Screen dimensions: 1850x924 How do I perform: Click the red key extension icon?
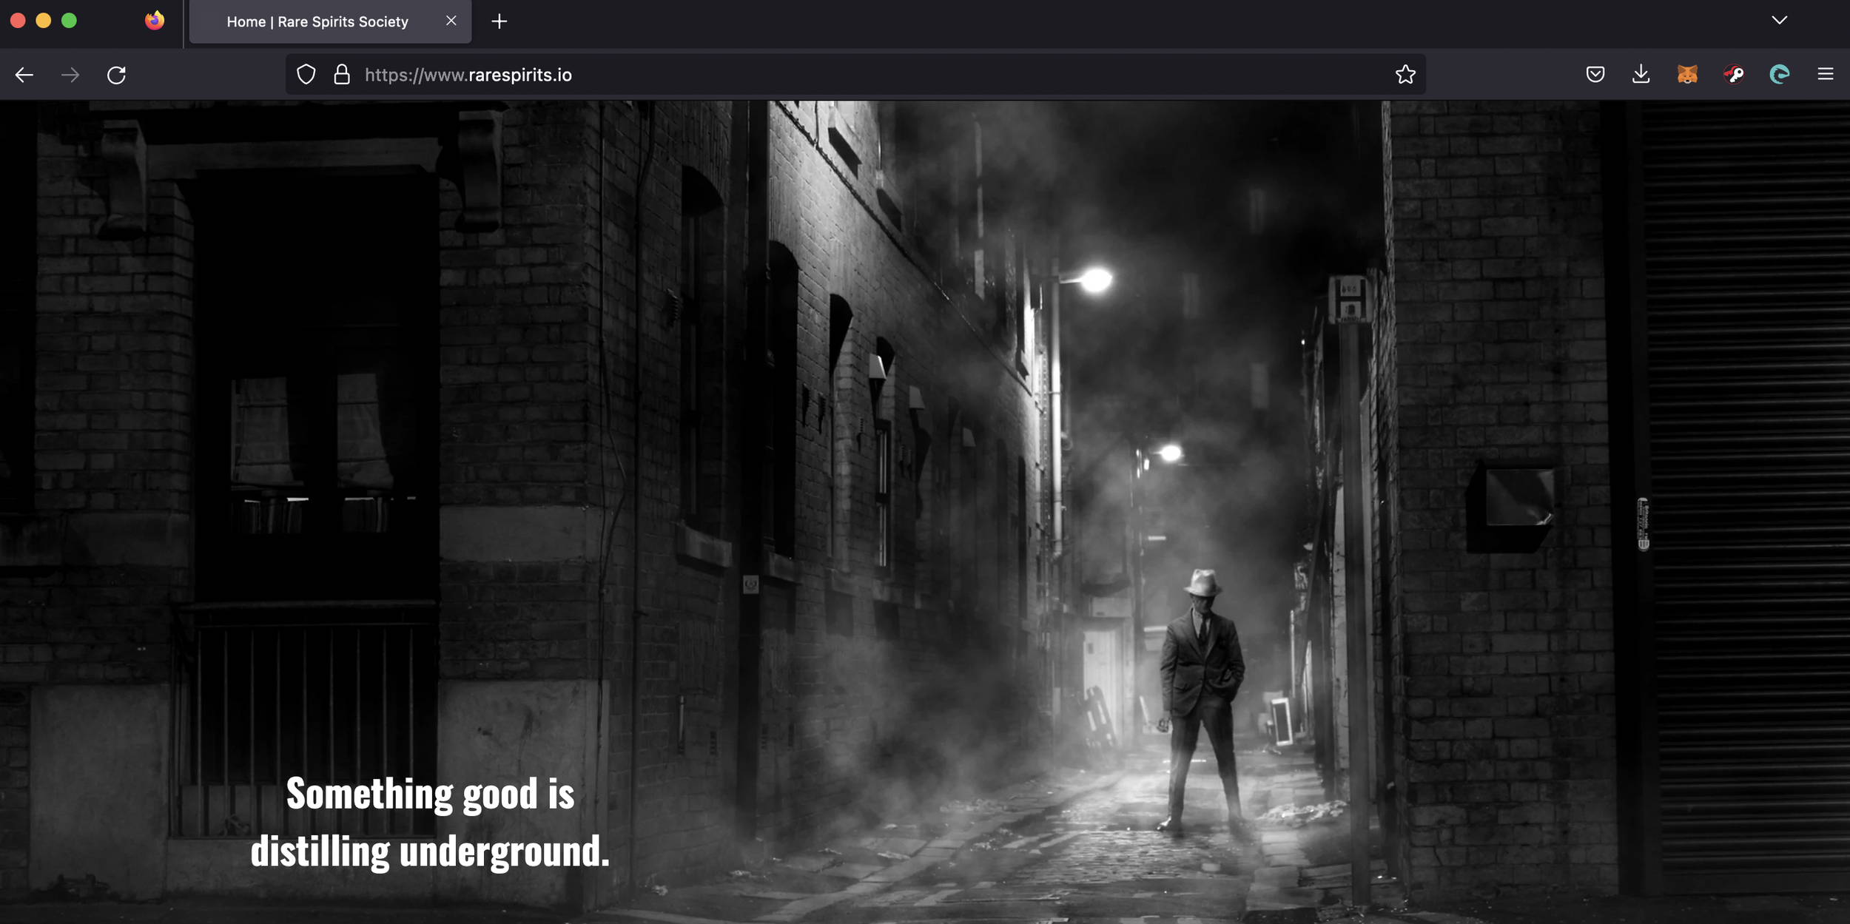click(x=1733, y=75)
